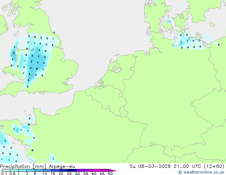This screenshot has height=175, width=226.
Task: Pick the purple legend swatch between 30 and 35
Action: point(80,170)
